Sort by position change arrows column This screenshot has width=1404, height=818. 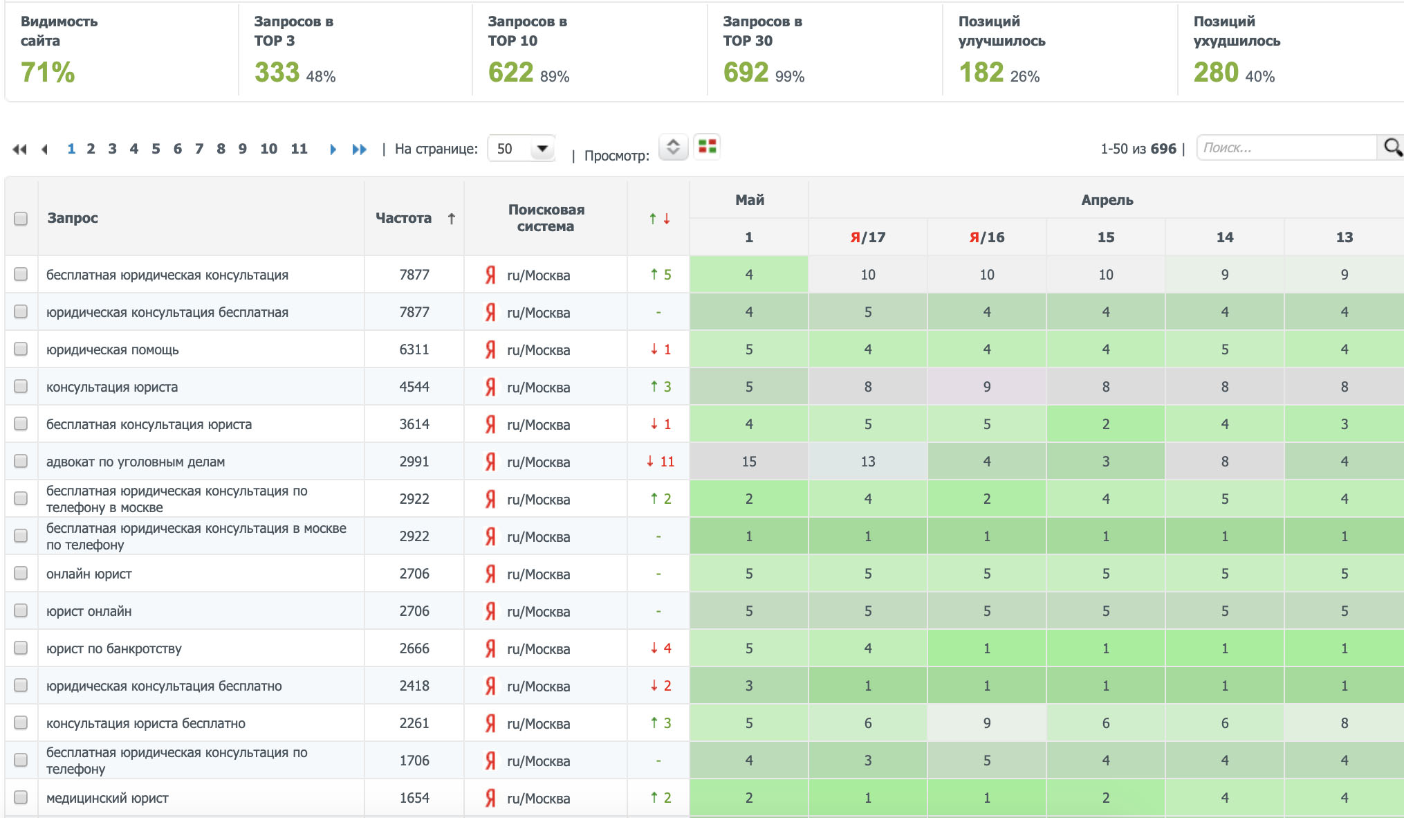pyautogui.click(x=659, y=219)
